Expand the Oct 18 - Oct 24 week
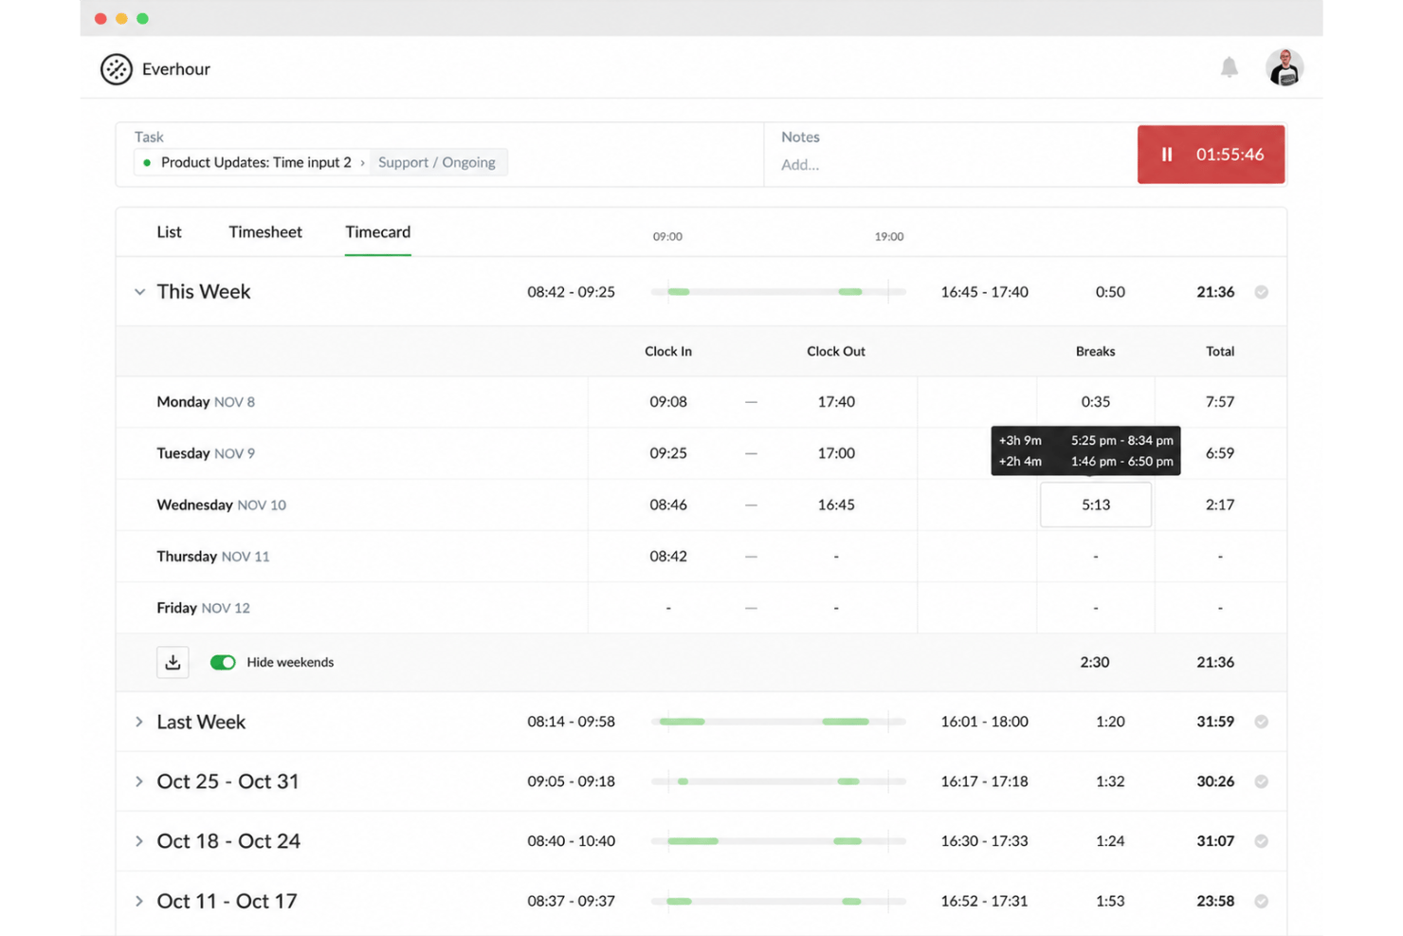The image size is (1403, 936). point(139,841)
